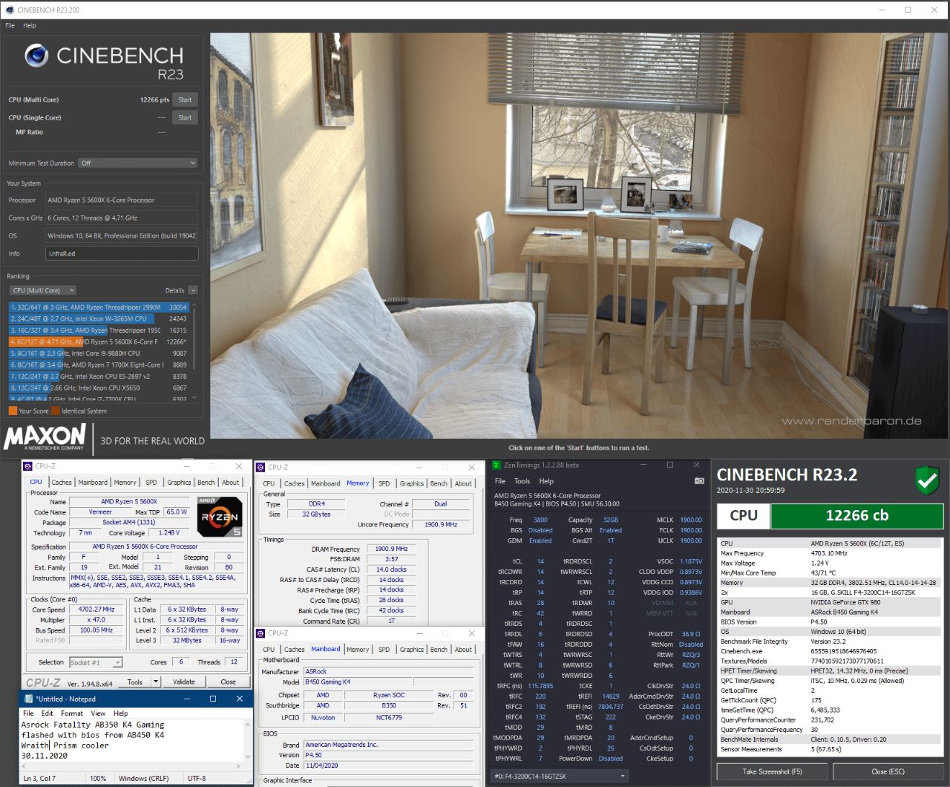Open the Tools button dropdown arrow in CPU-Z
This screenshot has height=787, width=950.
tap(156, 682)
